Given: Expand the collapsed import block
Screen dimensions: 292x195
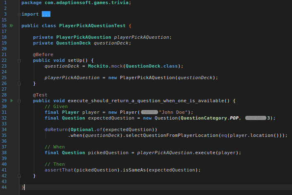Looking at the screenshot, I should coord(19,14).
